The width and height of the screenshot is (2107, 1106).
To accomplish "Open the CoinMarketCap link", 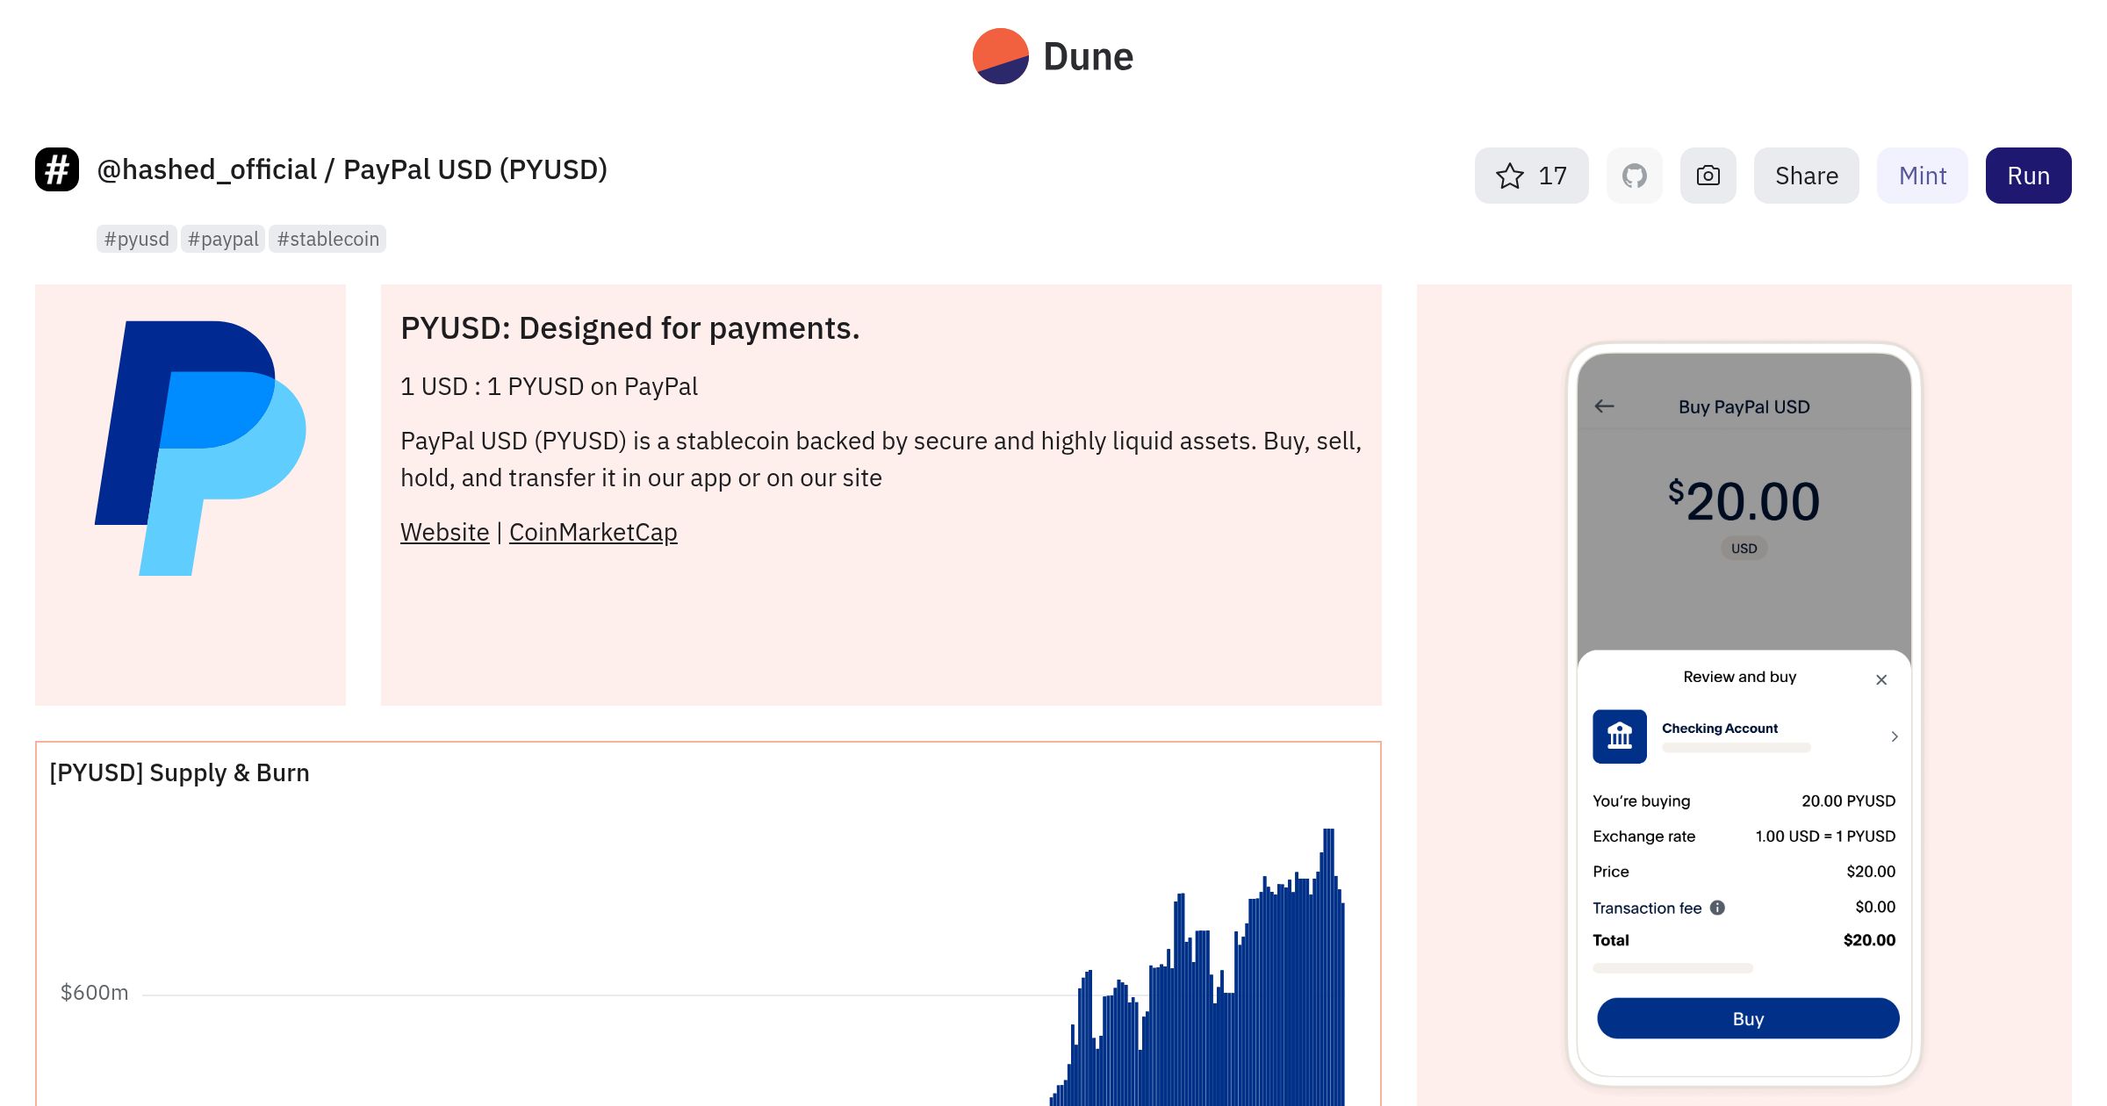I will (x=593, y=532).
